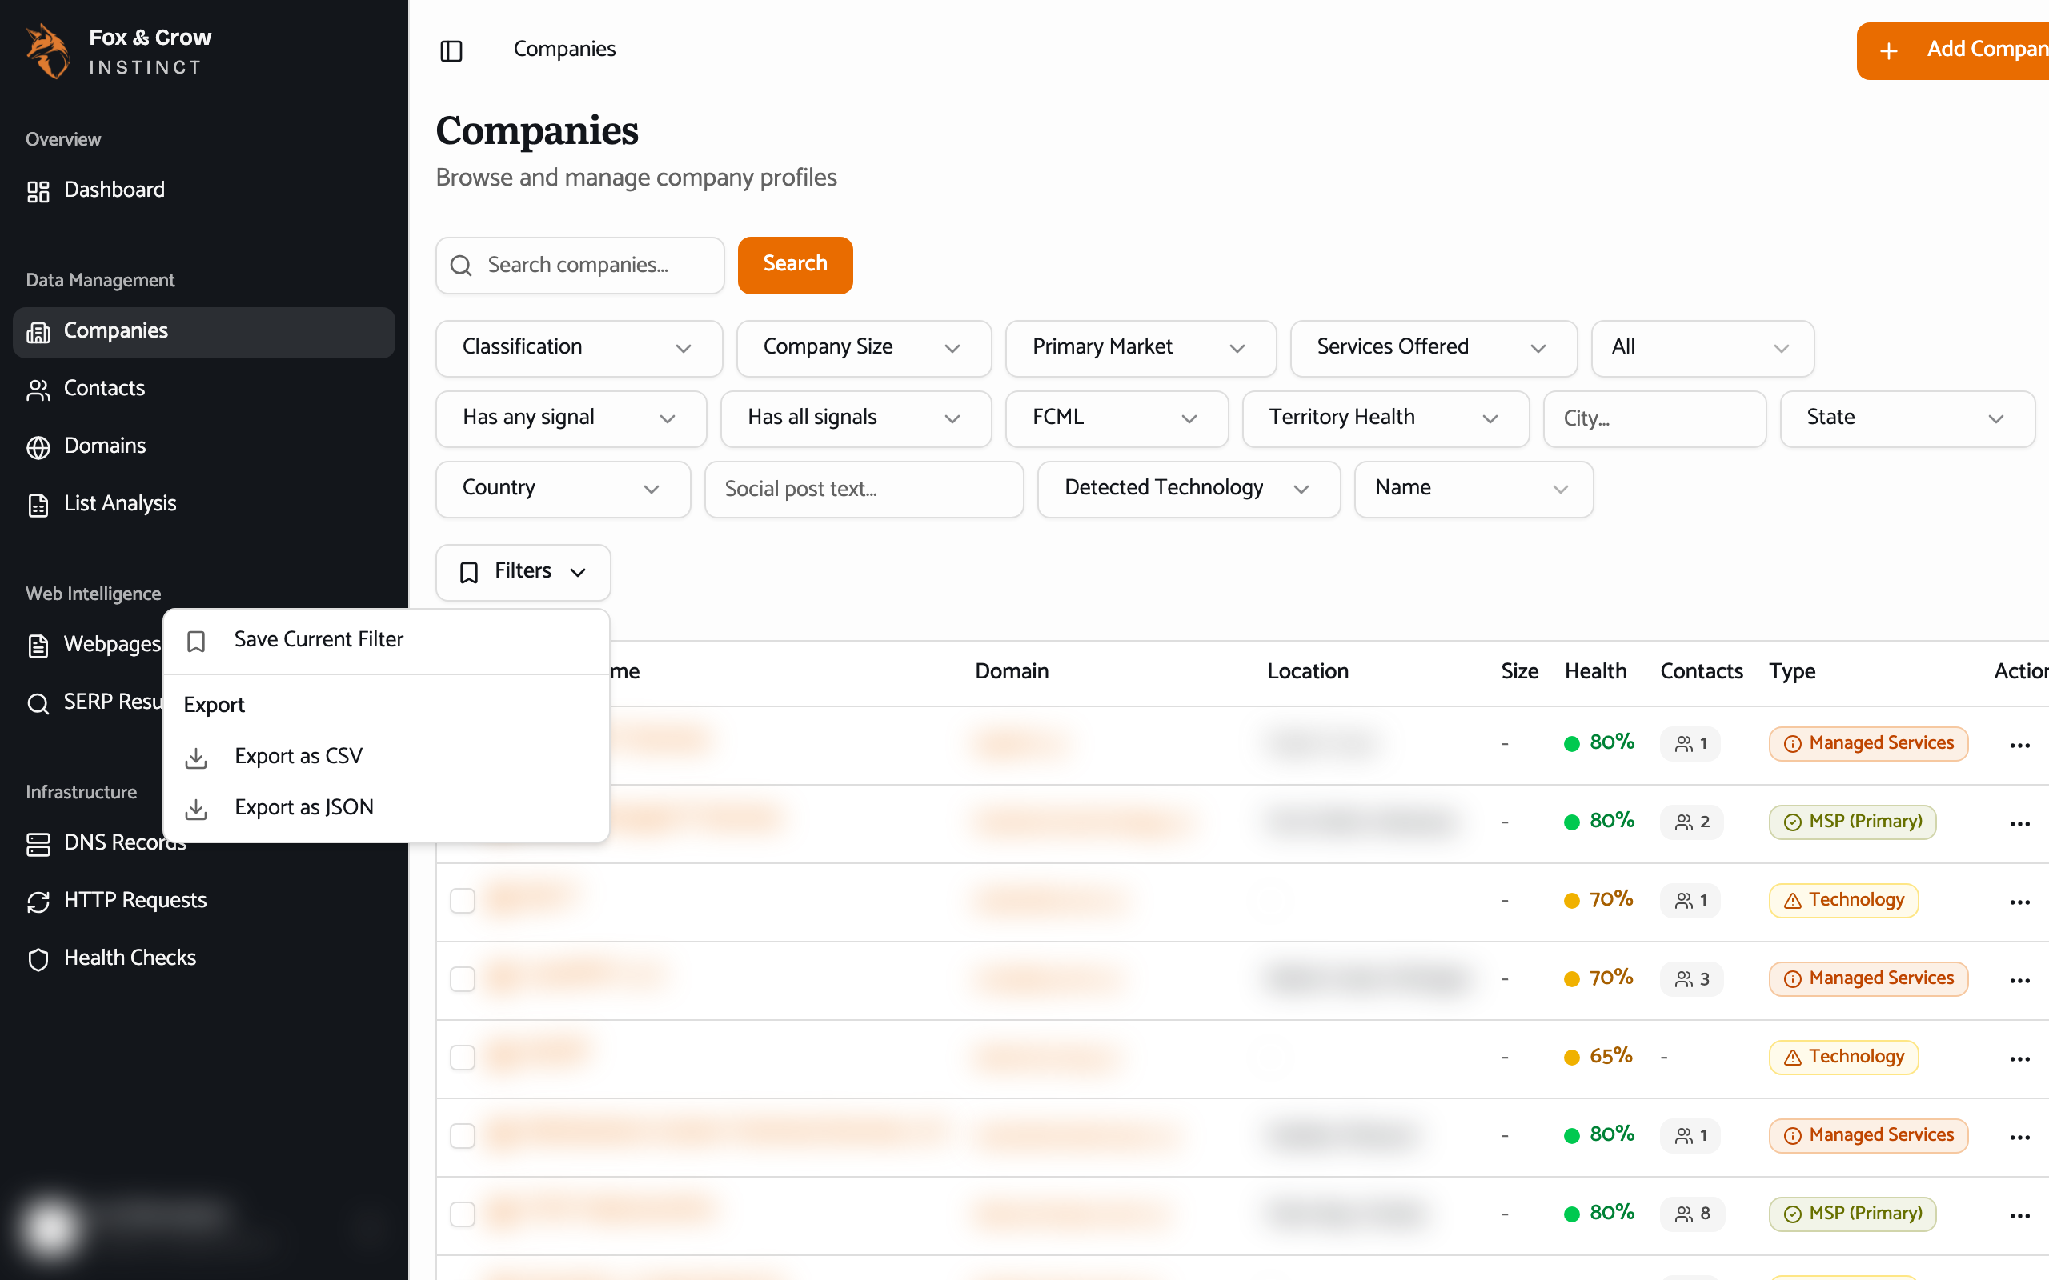Open the FCML dropdown
Screen dimensions: 2049x1280
coord(1117,418)
